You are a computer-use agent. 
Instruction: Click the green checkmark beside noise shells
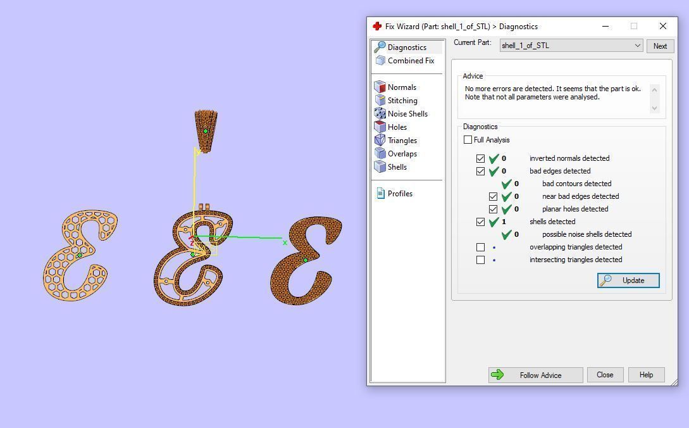tap(507, 234)
